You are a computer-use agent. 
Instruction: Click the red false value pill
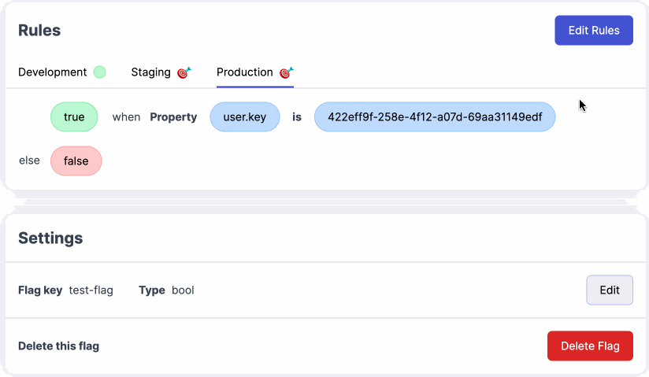click(76, 161)
